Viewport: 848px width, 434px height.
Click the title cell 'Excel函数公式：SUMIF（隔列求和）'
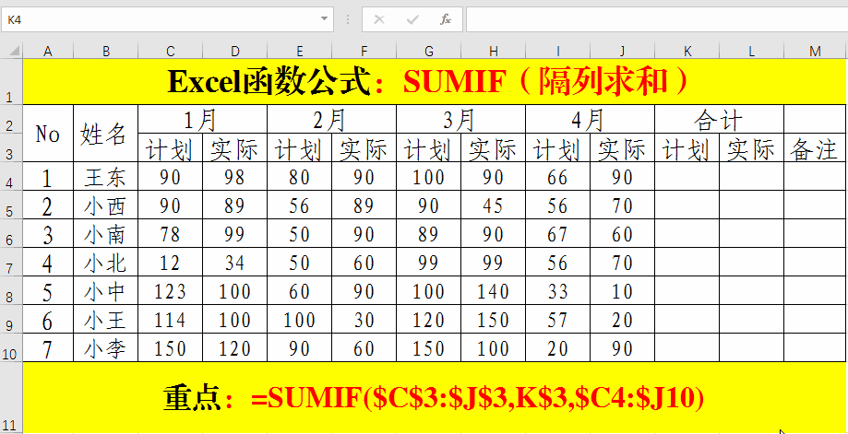point(435,81)
